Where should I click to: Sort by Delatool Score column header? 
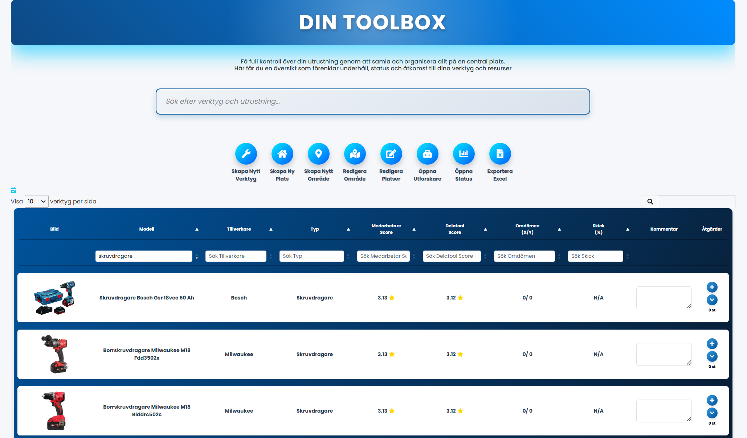pyautogui.click(x=454, y=229)
